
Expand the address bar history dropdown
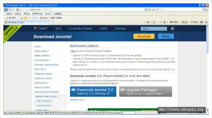(x=146, y=9)
